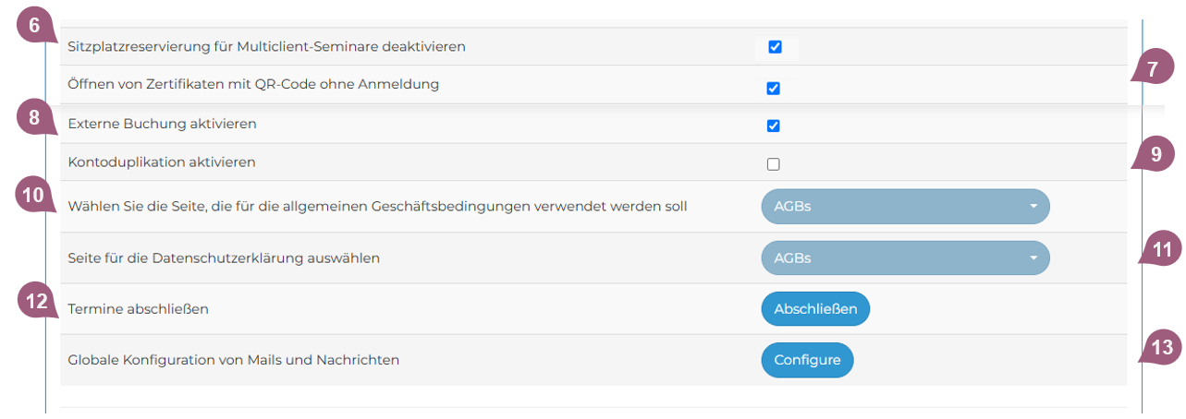Click the Configure button
This screenshot has width=1186, height=419.
(807, 360)
